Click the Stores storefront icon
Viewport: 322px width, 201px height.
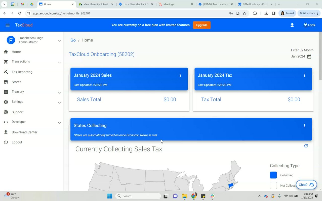[6, 82]
